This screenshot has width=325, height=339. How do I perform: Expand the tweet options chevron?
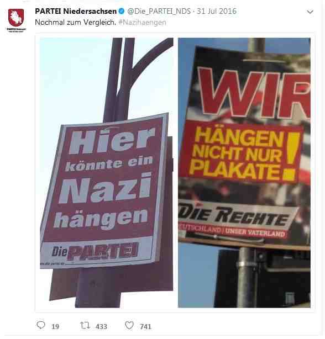[310, 12]
